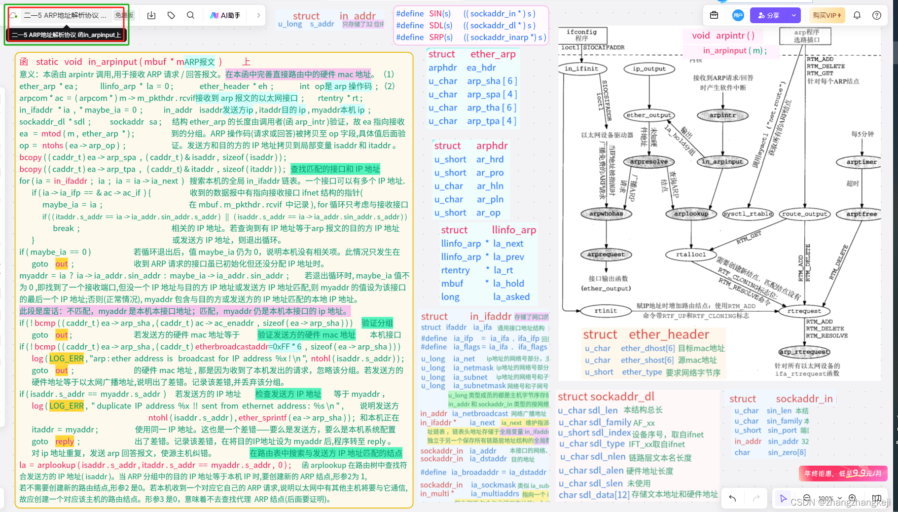898x512 pixels.
Task: Click the 'rtrequest' node in flowchart
Action: pos(804,311)
